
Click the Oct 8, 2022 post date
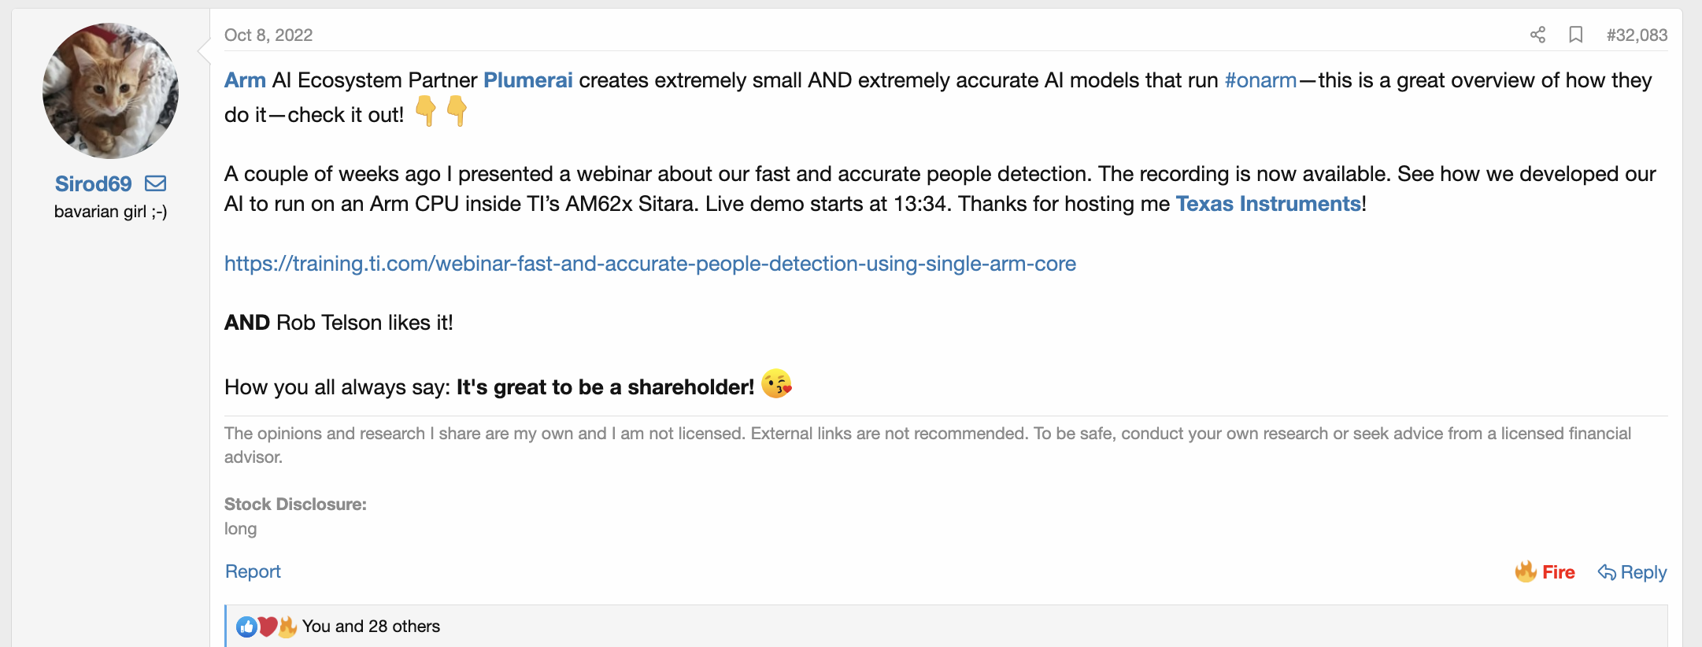(x=268, y=35)
